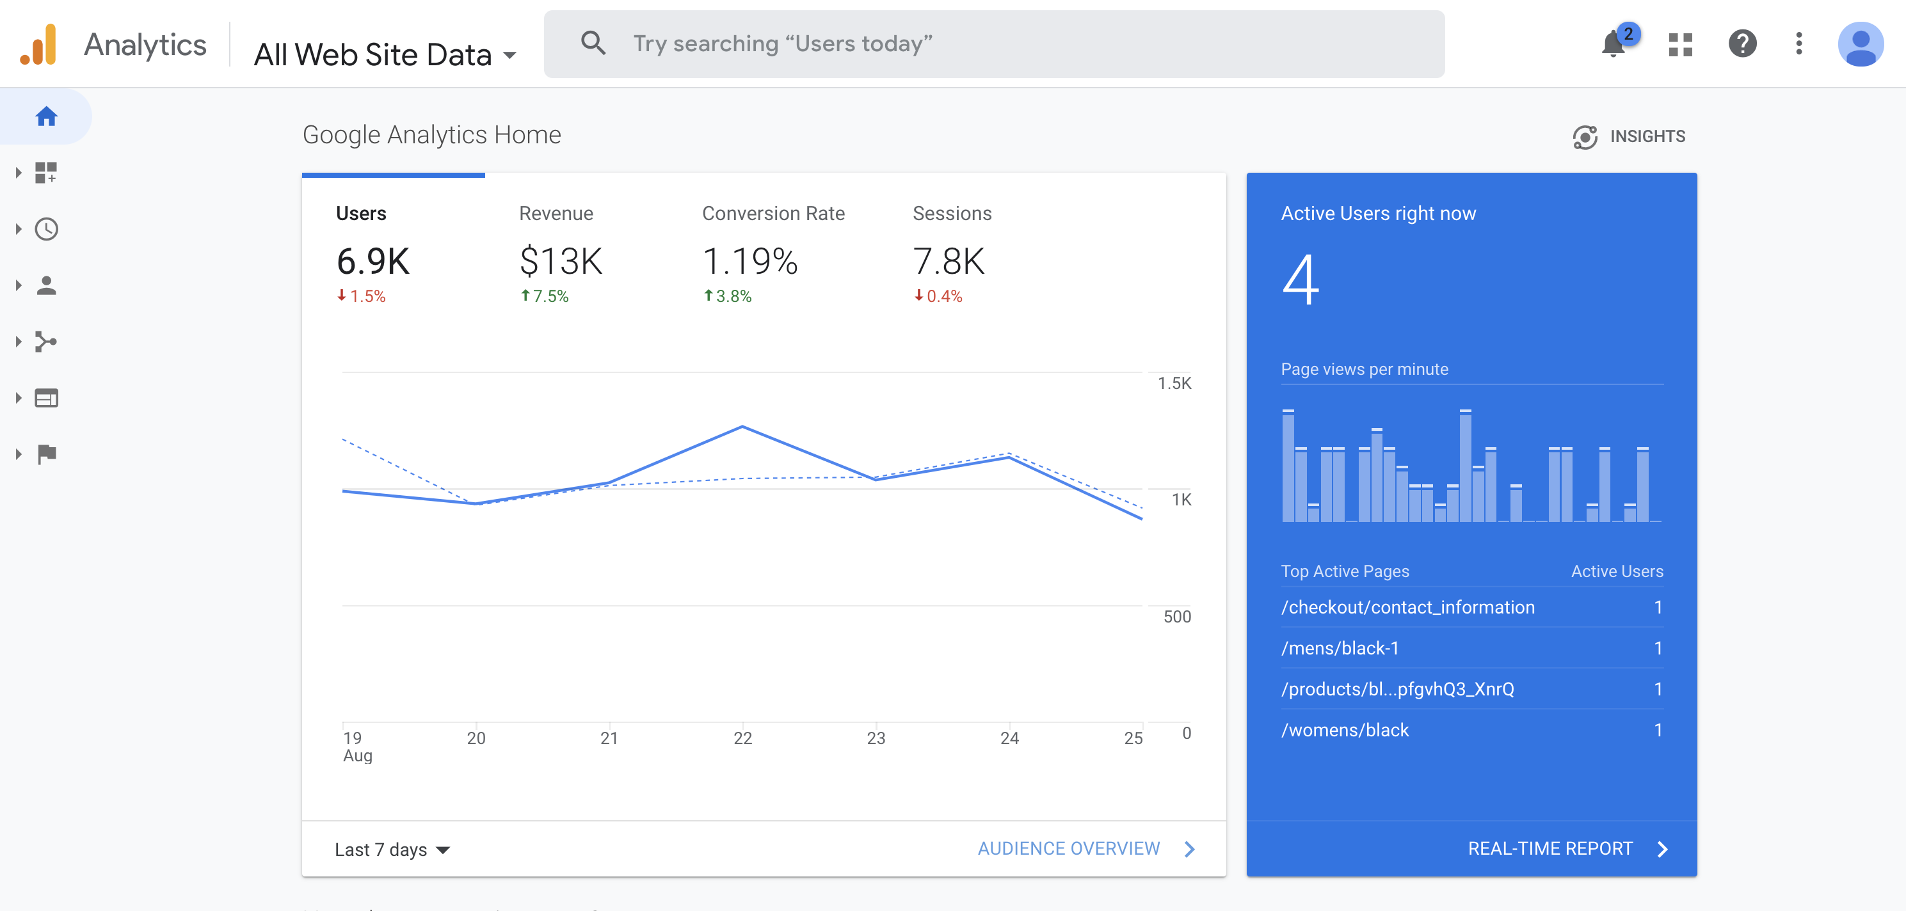1906x911 pixels.
Task: Open the user account avatar
Action: 1860,44
